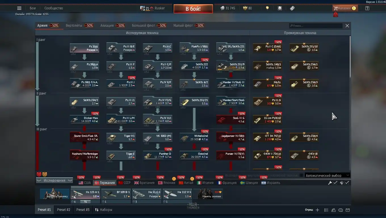The image size is (386, 218).
Task: Open the help question mark icon
Action: tap(367, 8)
